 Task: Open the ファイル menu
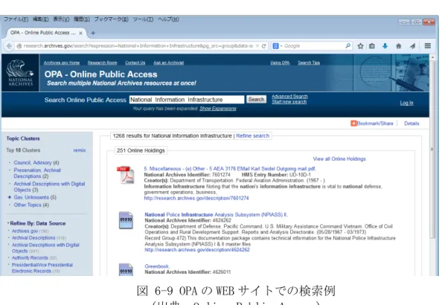[x=16, y=19]
